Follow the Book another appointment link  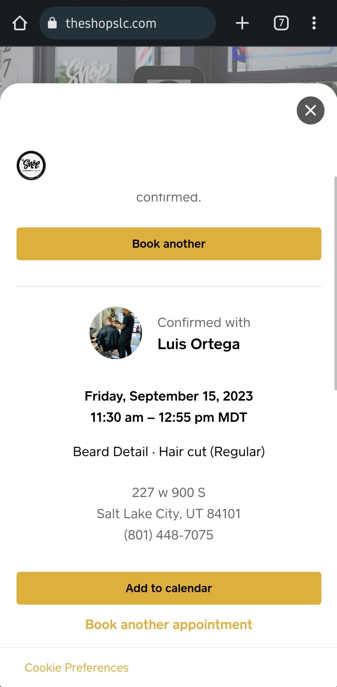pos(168,625)
